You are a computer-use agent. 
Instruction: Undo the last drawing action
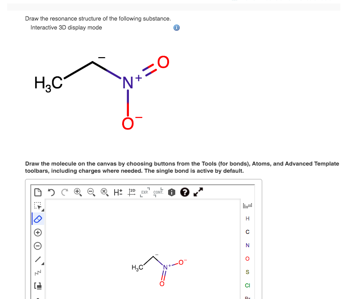[x=51, y=192]
